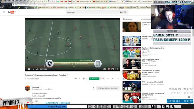Switch to the no future browser tab
Viewport: 194px width, 109px height.
tap(116, 2)
